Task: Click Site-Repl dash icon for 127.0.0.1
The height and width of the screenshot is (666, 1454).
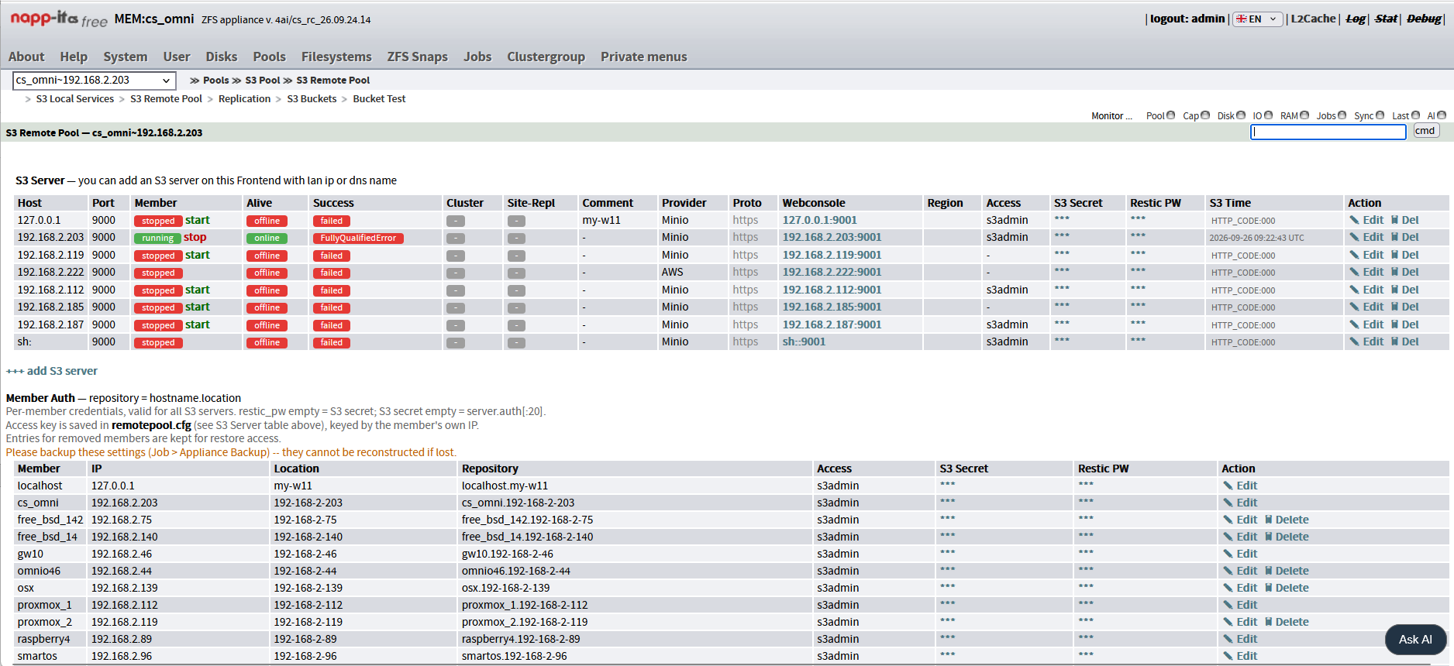Action: point(516,221)
